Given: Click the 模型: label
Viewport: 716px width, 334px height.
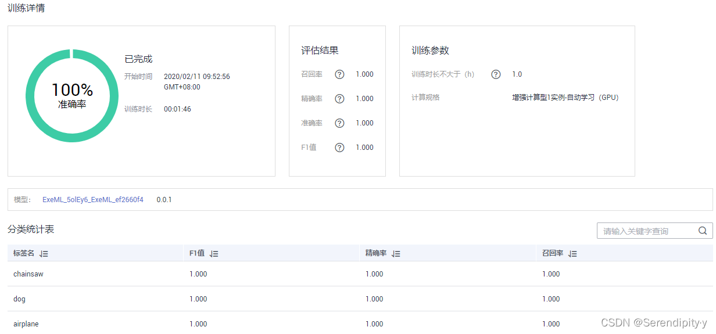Looking at the screenshot, I should (22, 200).
